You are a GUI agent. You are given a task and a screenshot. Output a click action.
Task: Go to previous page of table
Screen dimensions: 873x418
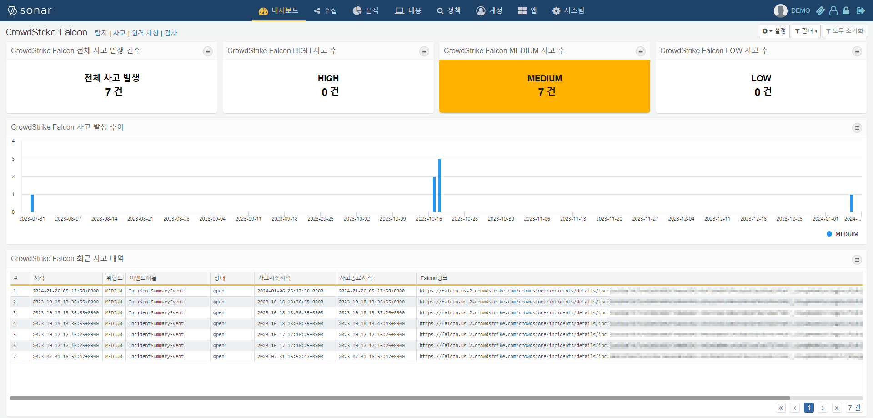click(795, 408)
